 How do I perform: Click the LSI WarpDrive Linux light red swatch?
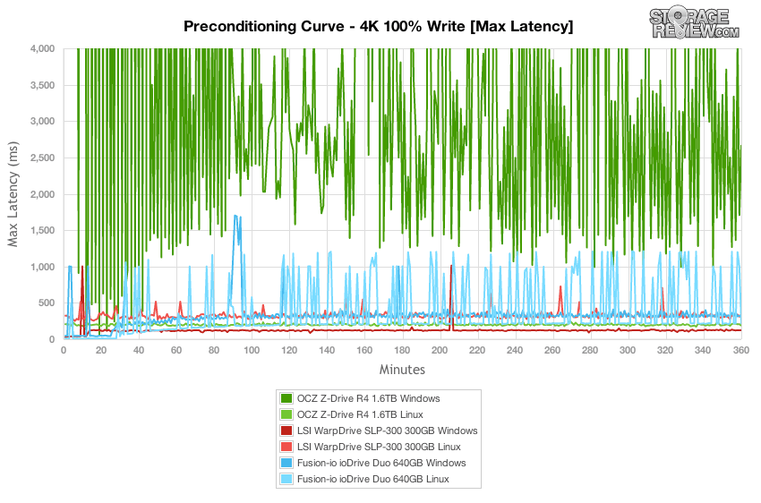(286, 447)
